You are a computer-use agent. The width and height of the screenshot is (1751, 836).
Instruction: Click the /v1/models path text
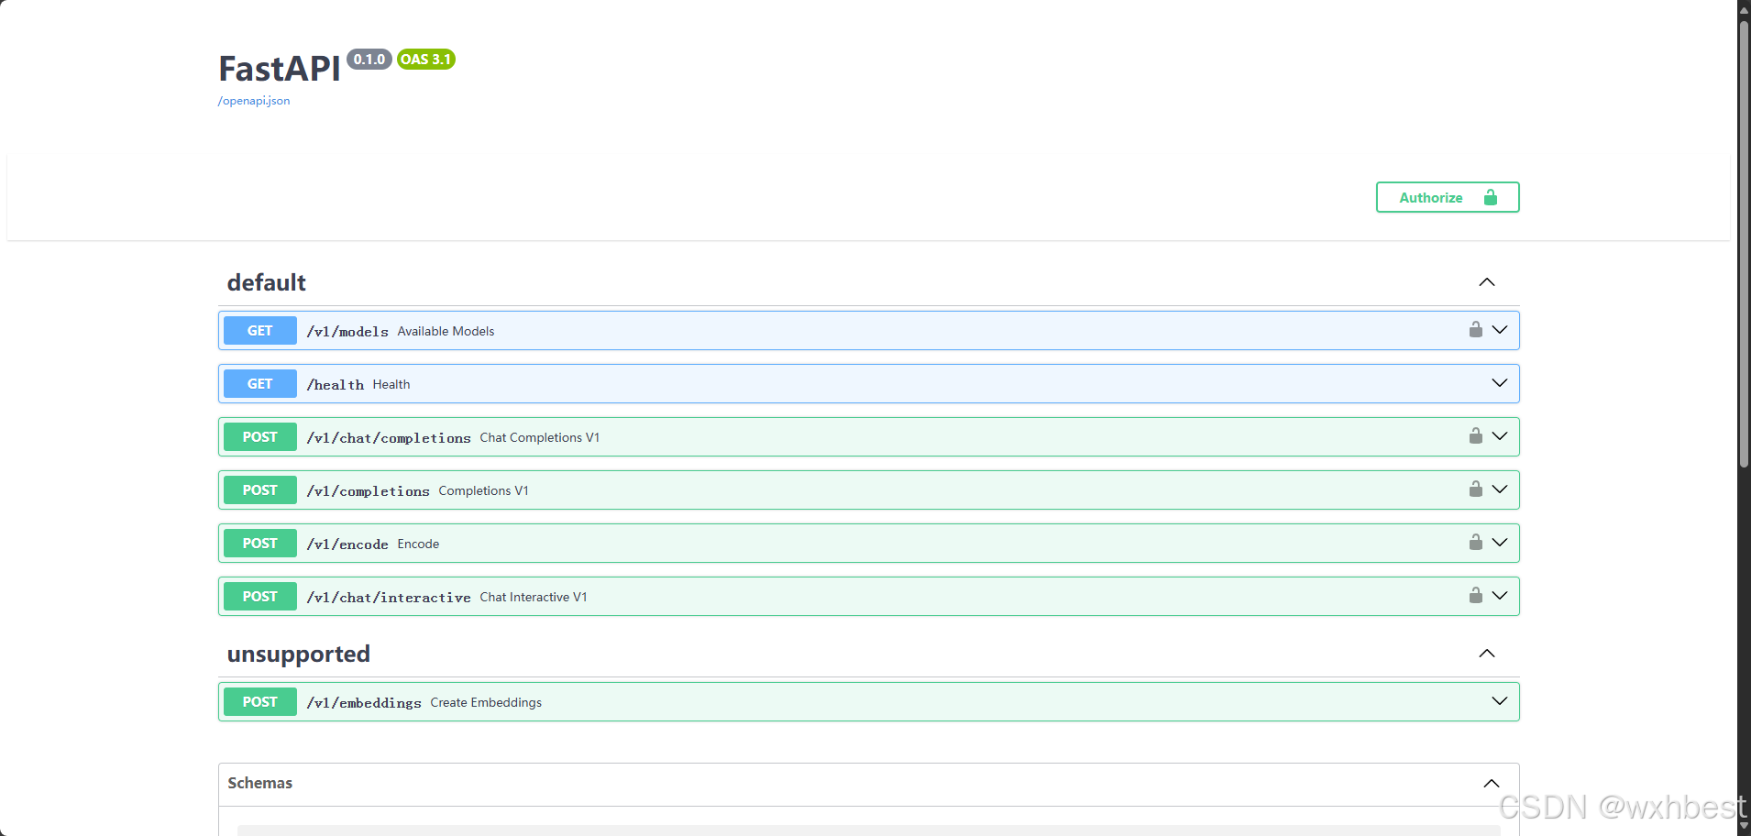347,332
